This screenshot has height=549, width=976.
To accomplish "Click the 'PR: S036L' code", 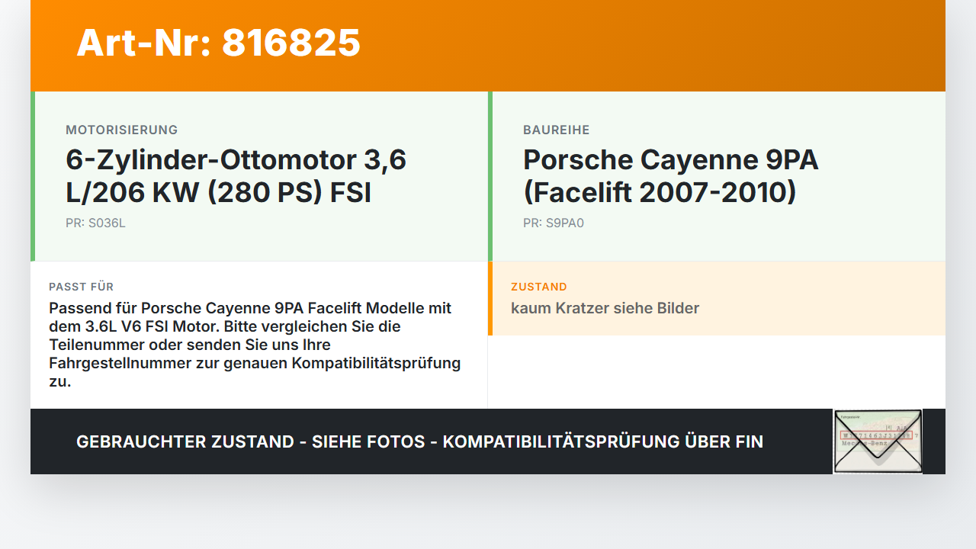I will point(95,223).
